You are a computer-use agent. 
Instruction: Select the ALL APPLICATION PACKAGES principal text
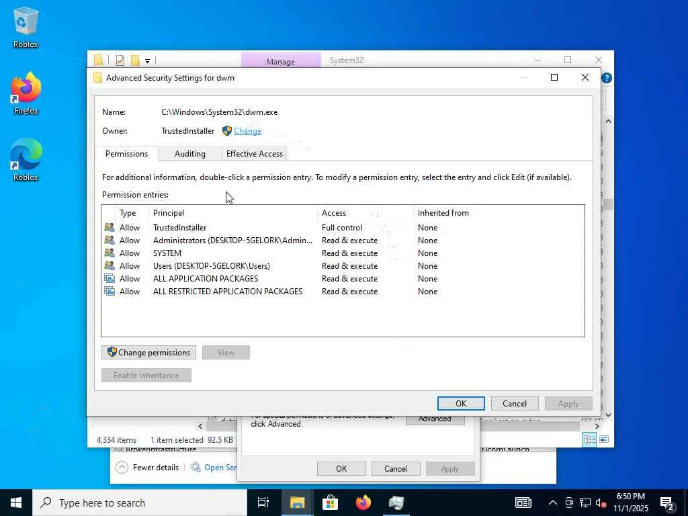point(206,279)
